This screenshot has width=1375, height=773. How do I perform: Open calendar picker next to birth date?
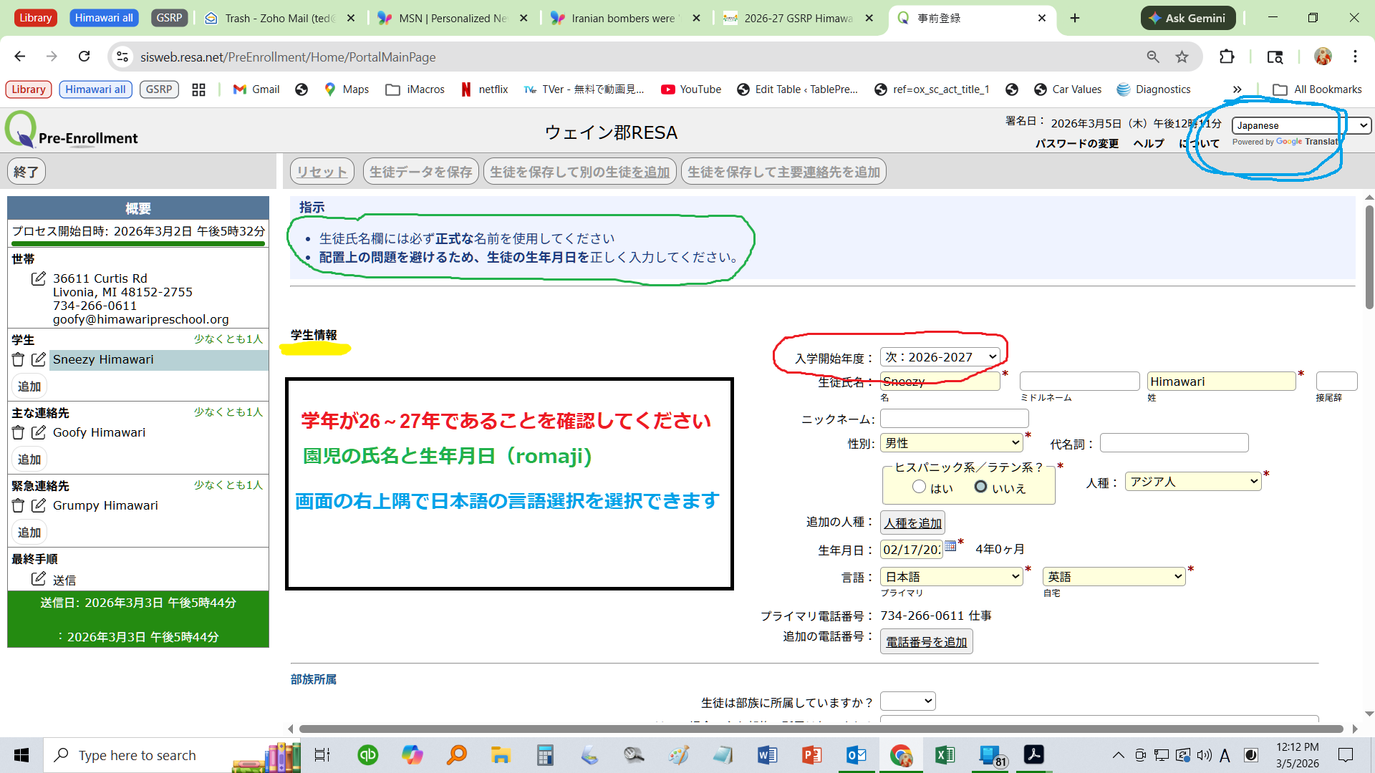click(950, 545)
